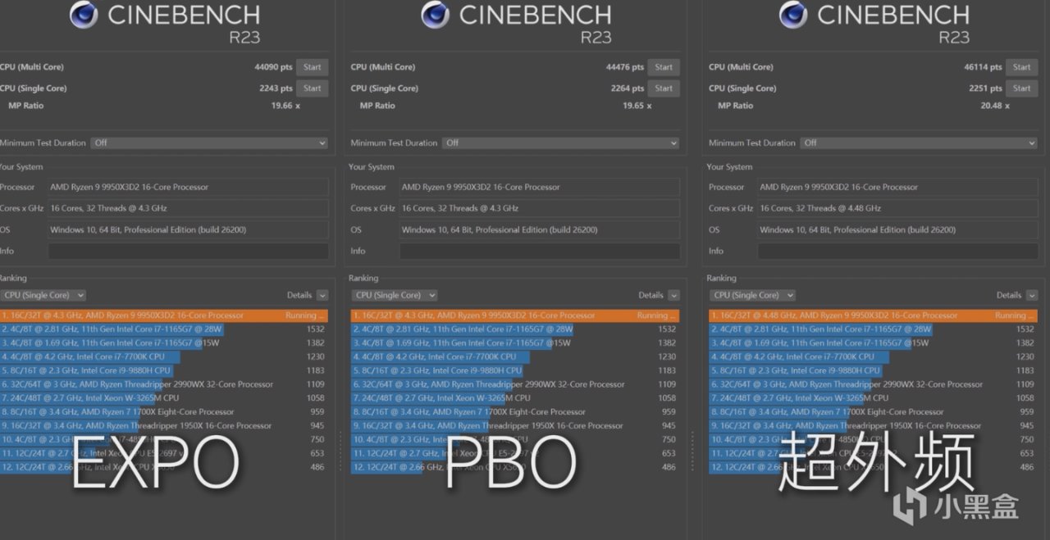Open CPU (Single Core) ranking dropdown, PBO window

pyautogui.click(x=395, y=295)
